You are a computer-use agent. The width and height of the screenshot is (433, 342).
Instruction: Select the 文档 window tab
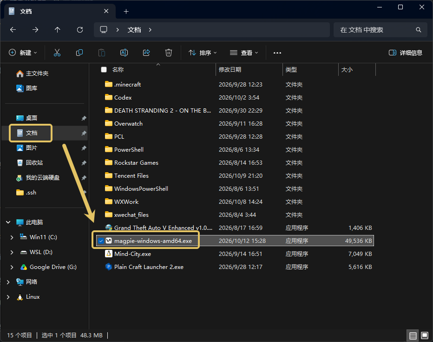pyautogui.click(x=60, y=11)
